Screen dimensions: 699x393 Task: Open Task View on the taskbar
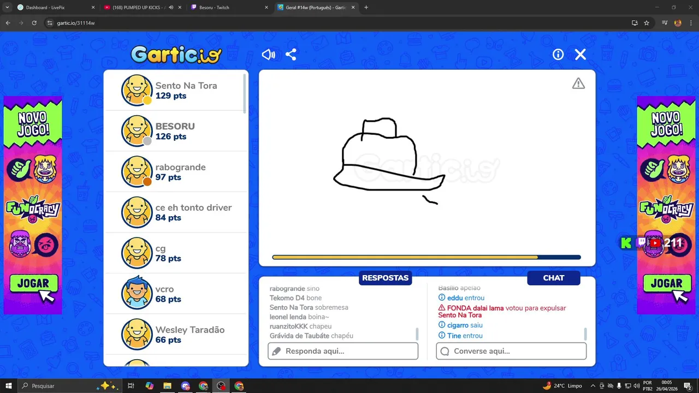tap(131, 386)
